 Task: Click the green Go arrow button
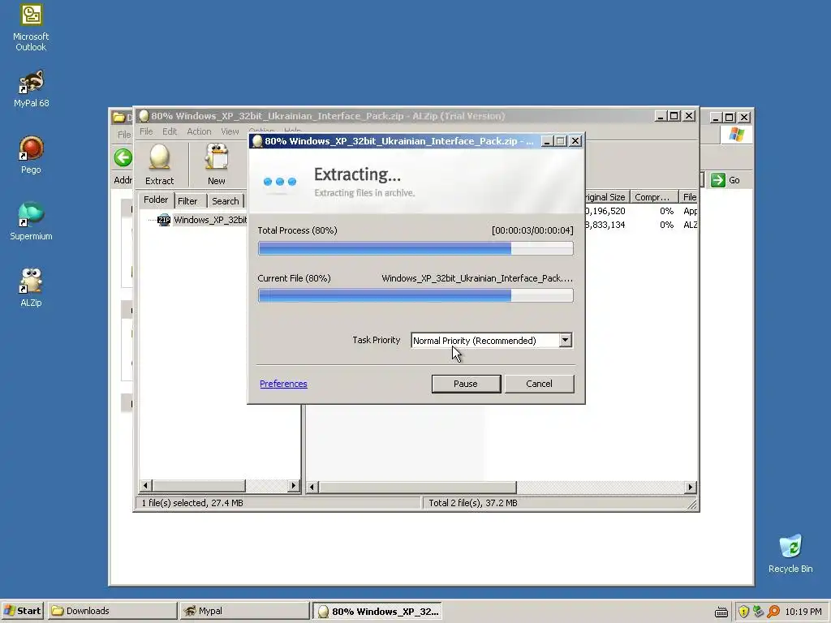(717, 180)
